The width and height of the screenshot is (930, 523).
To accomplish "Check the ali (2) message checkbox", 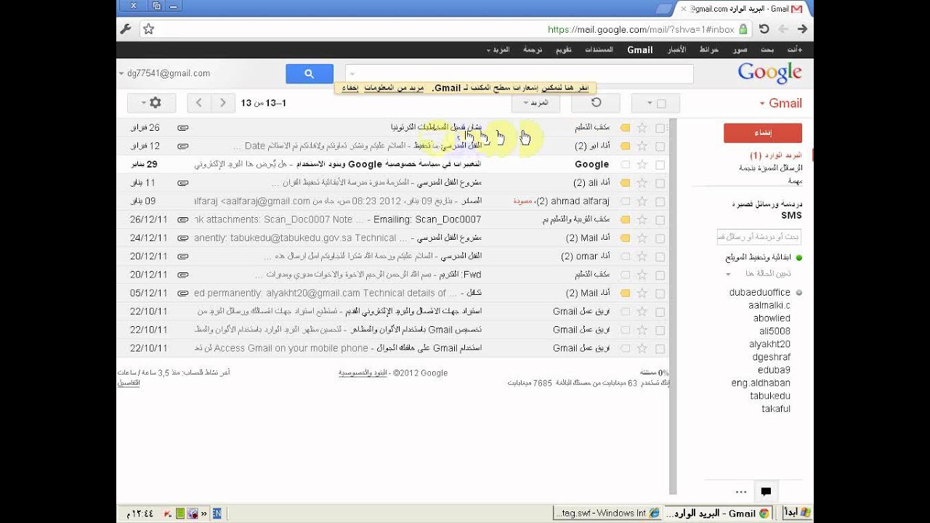I will 660,183.
